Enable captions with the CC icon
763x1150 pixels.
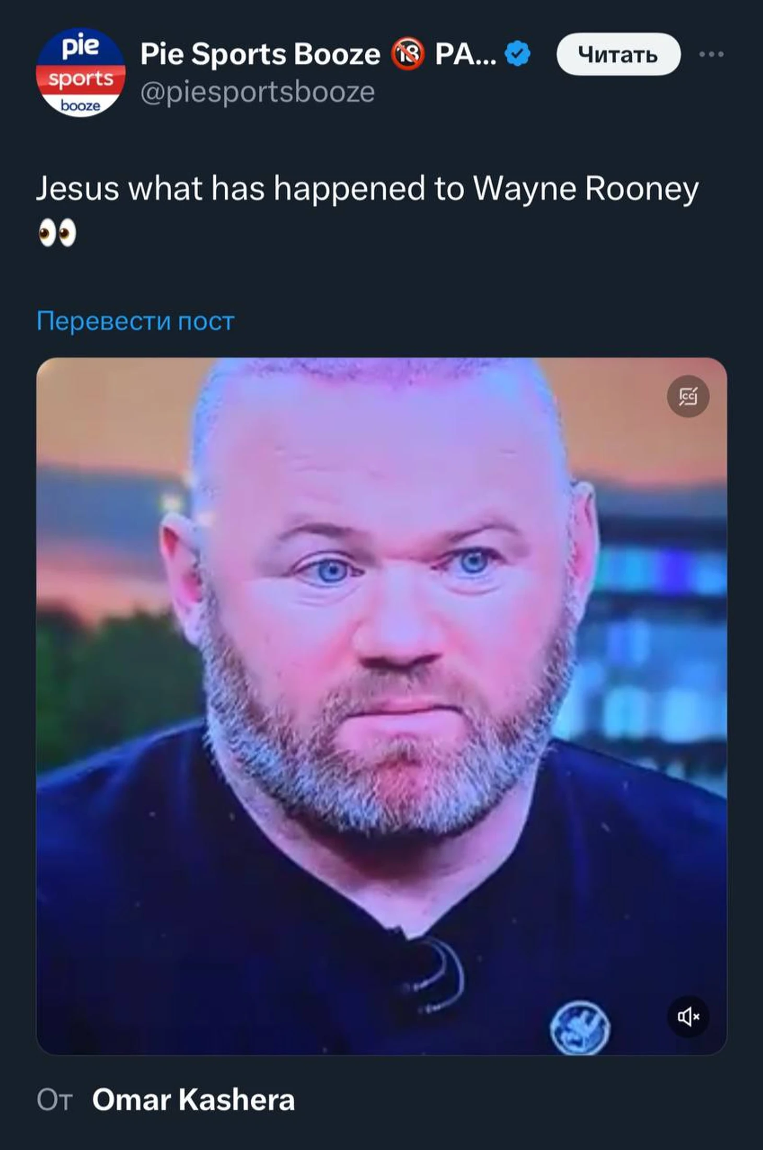click(688, 397)
